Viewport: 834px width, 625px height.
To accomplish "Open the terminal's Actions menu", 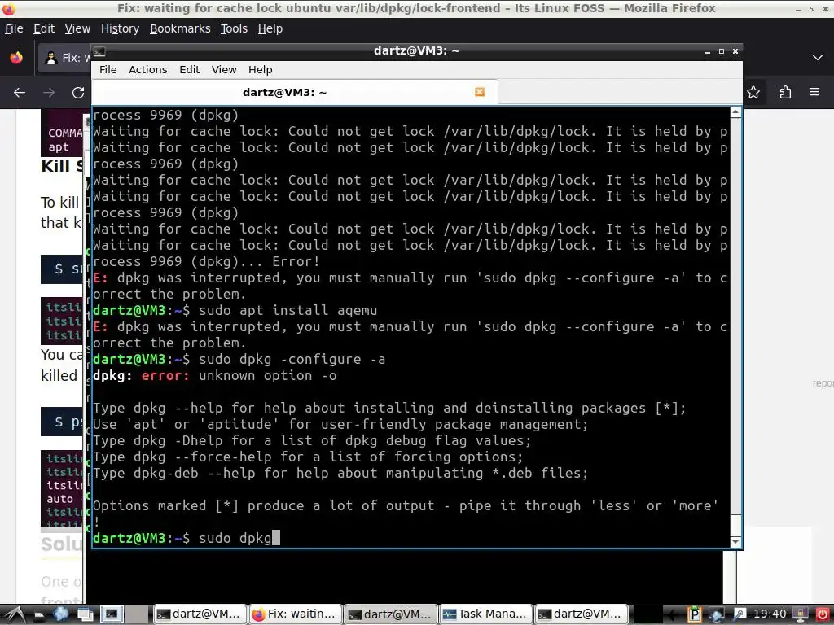I will coord(148,70).
